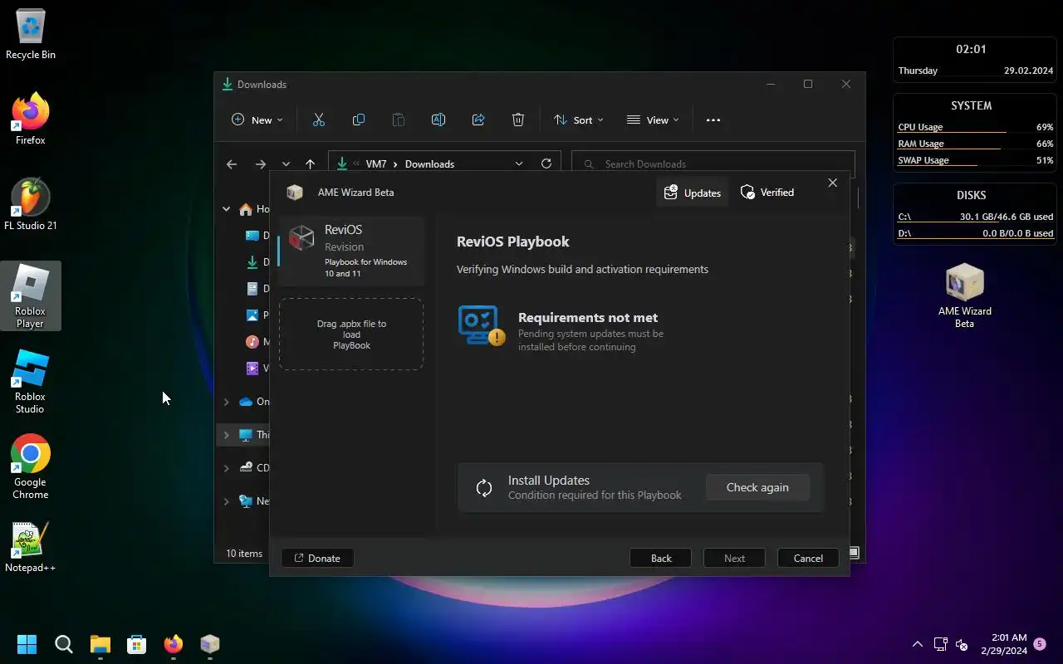Image resolution: width=1063 pixels, height=664 pixels.
Task: Refresh the Downloads folder view
Action: (546, 164)
